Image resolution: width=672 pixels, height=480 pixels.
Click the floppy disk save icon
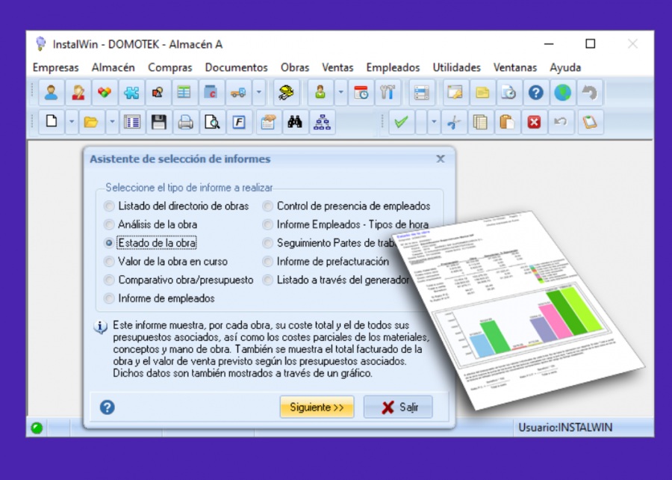[x=158, y=123]
